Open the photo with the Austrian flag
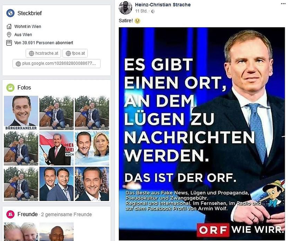Viewport: 288px width, 241px height. (x=56, y=148)
